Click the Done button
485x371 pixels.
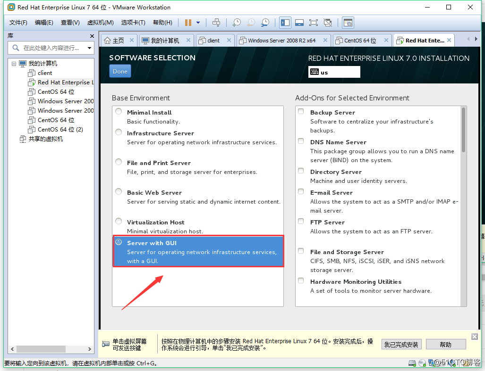[120, 71]
